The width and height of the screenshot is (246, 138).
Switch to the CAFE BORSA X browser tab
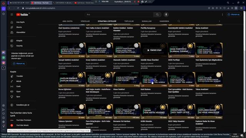tap(63, 3)
